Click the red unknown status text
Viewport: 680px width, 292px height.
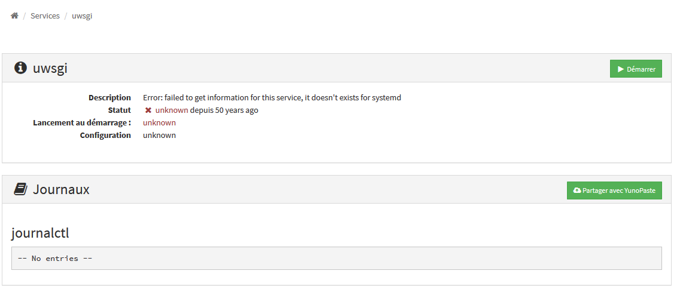tap(172, 110)
